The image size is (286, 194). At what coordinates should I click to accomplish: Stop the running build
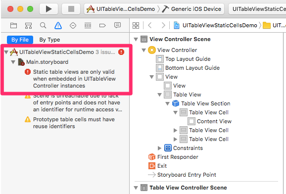pos(71,9)
